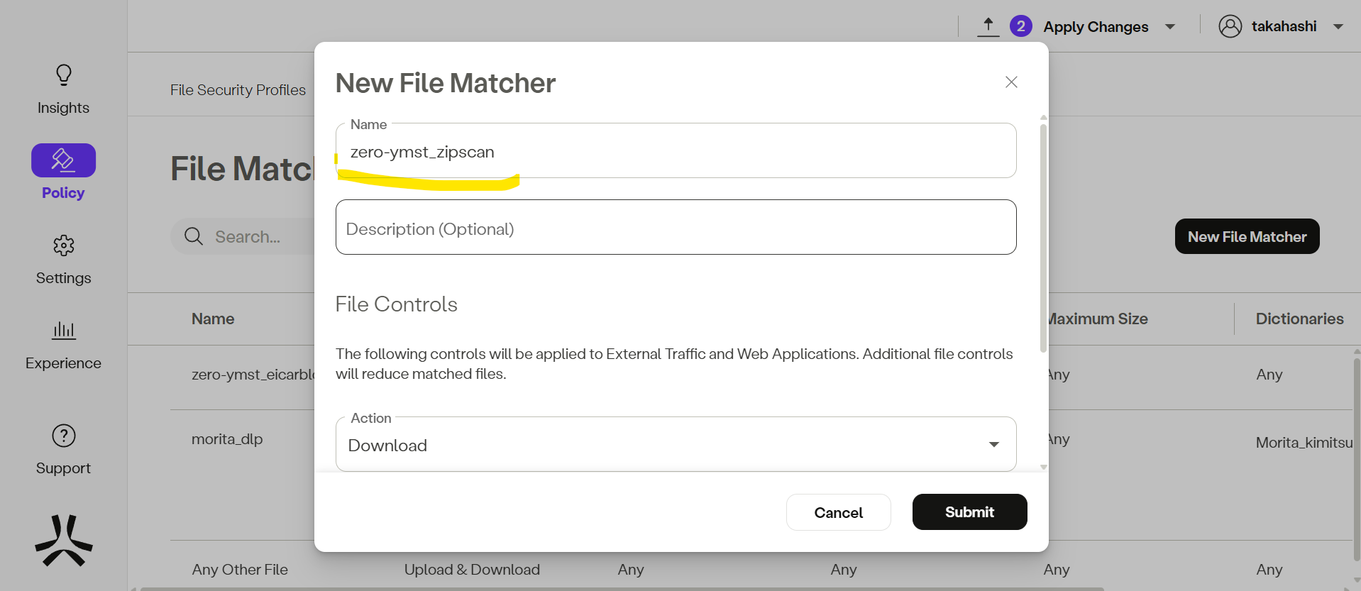
Task: Cancel the new file matcher dialog
Action: [x=838, y=512]
